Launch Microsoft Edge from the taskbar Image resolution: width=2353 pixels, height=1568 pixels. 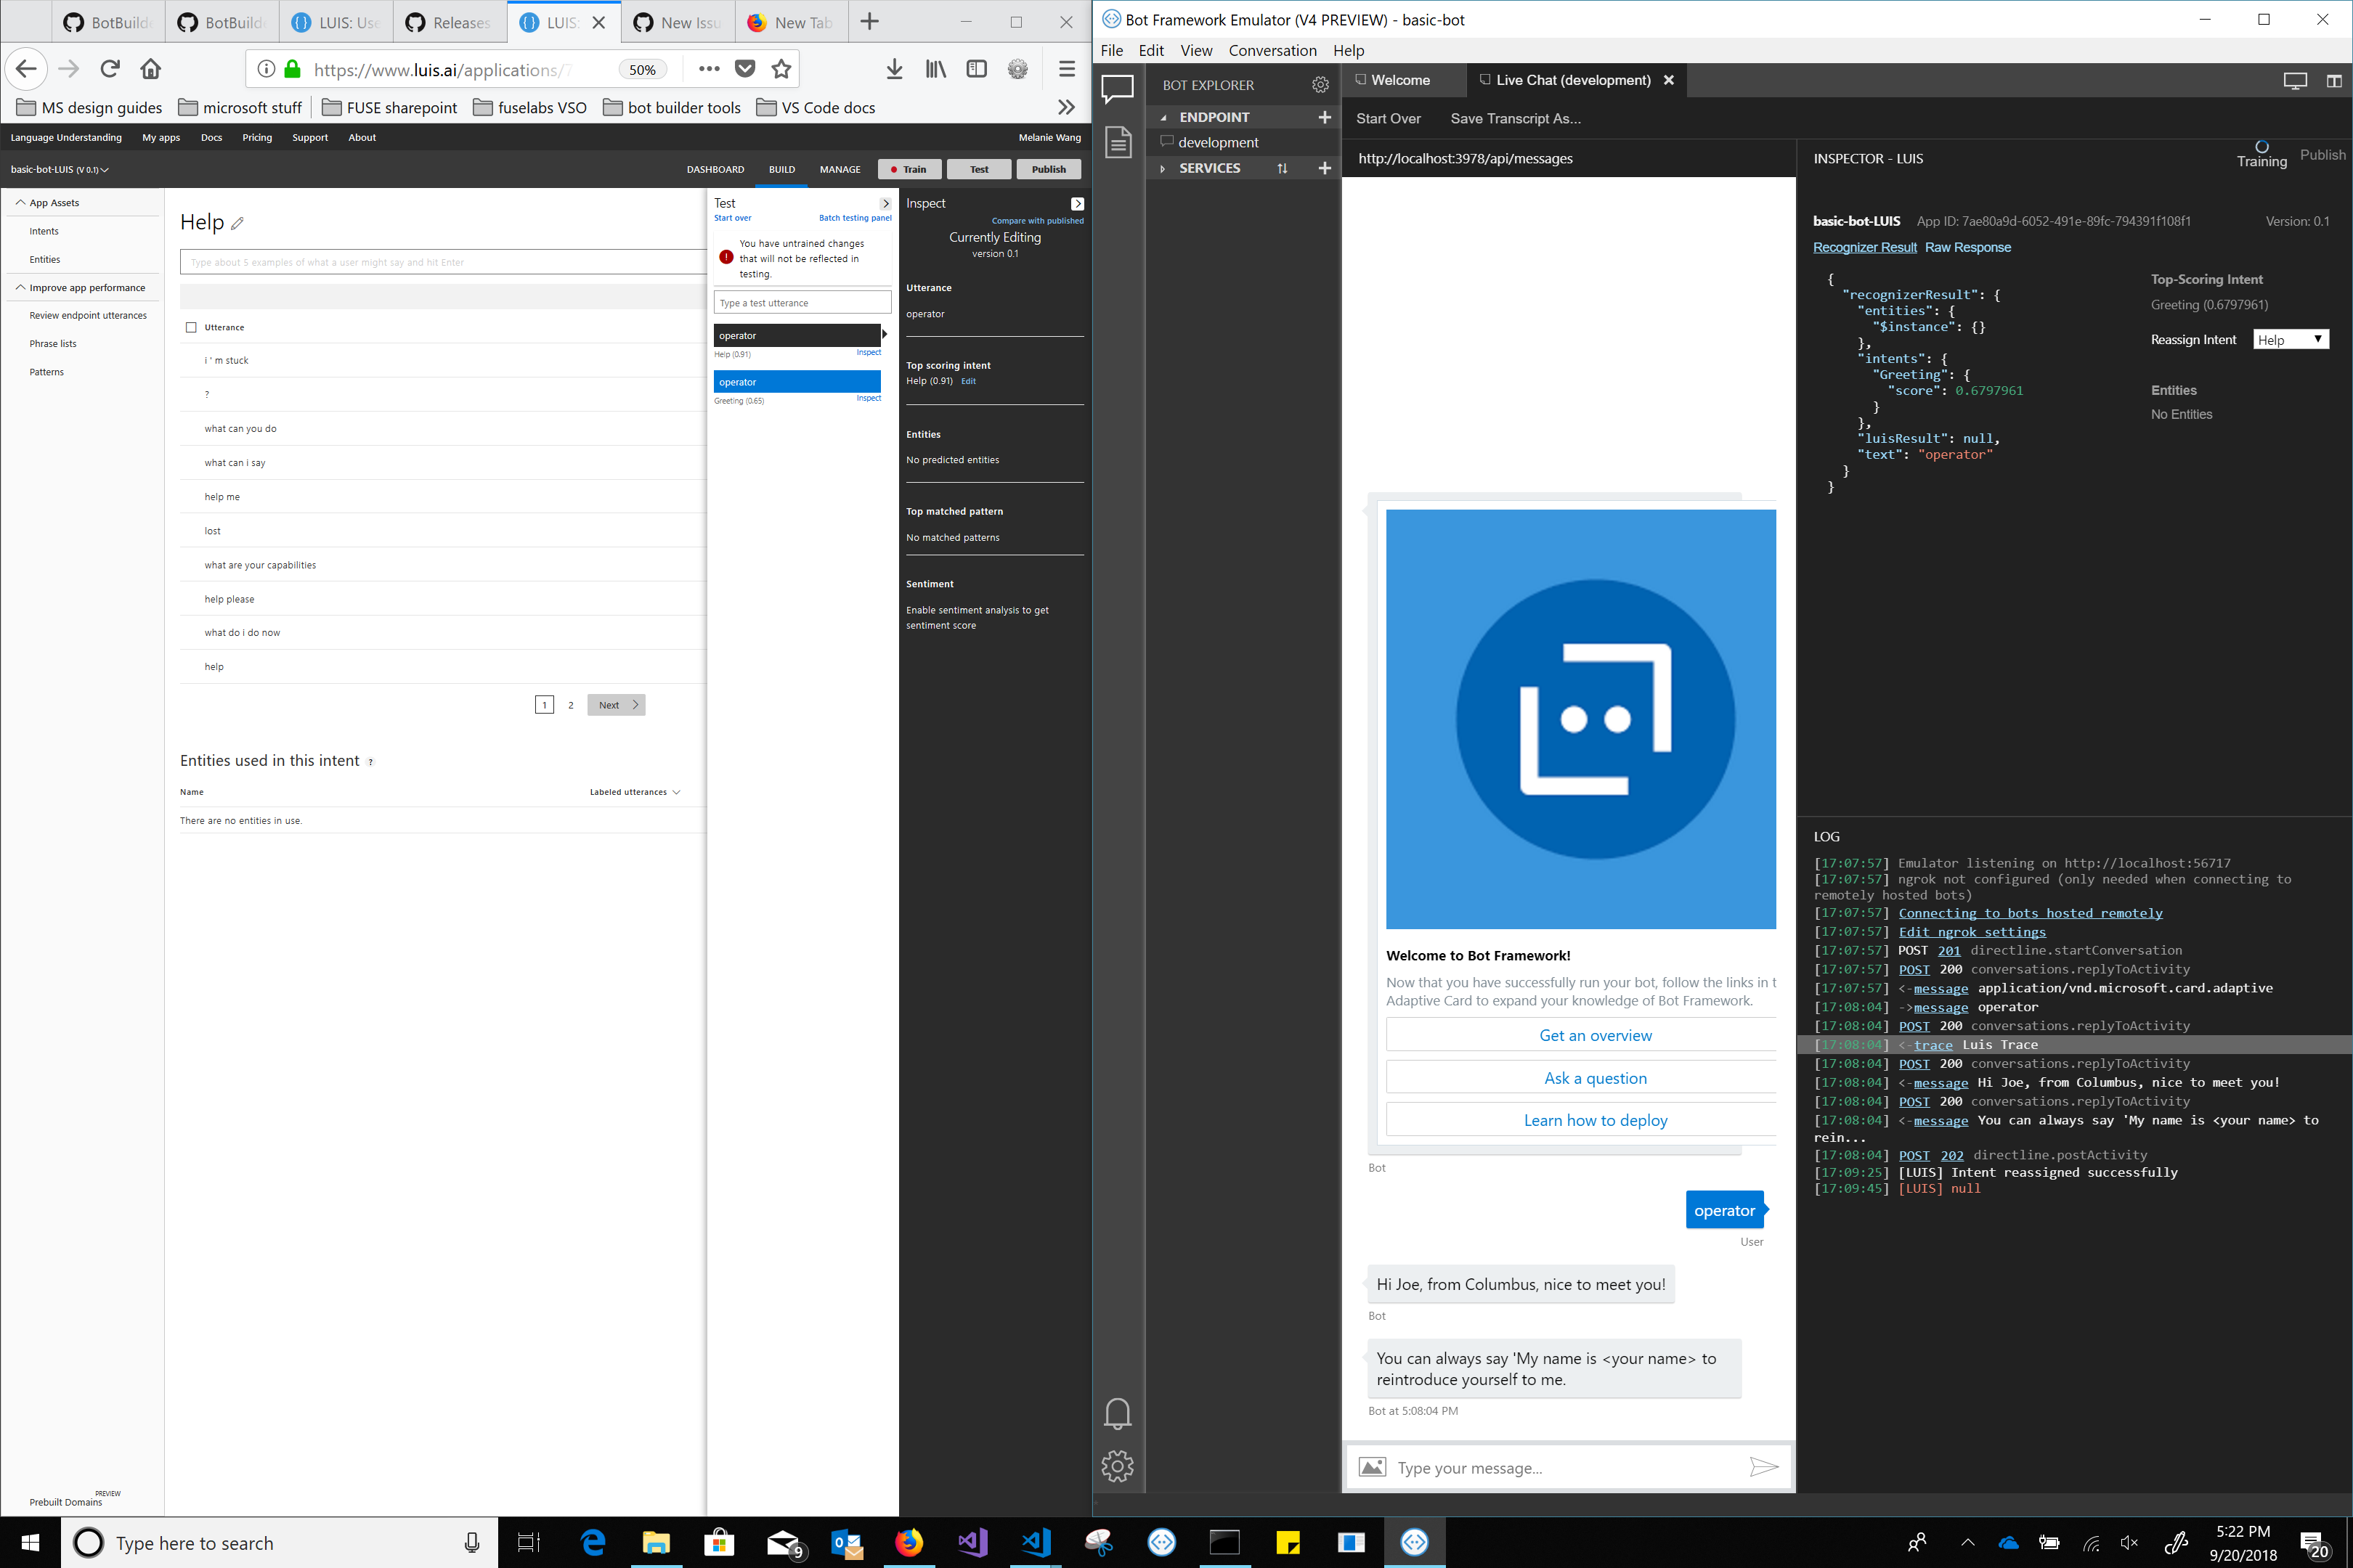(x=593, y=1542)
